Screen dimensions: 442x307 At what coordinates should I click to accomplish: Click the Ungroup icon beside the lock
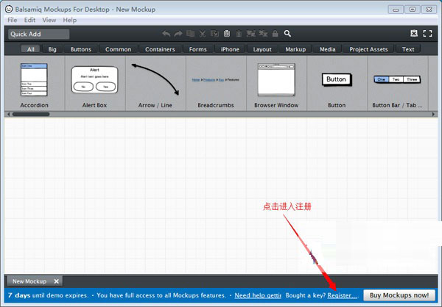[263, 34]
